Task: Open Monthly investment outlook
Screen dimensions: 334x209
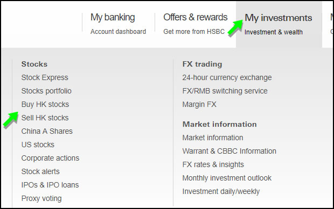Action: pos(227,178)
